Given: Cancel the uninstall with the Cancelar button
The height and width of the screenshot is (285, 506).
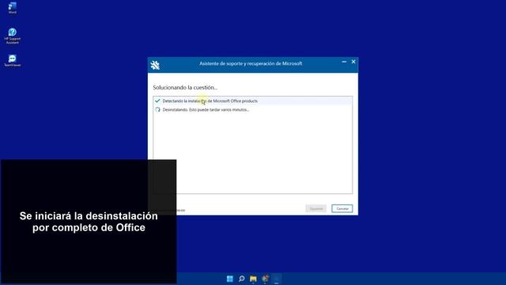Looking at the screenshot, I should pyautogui.click(x=342, y=208).
